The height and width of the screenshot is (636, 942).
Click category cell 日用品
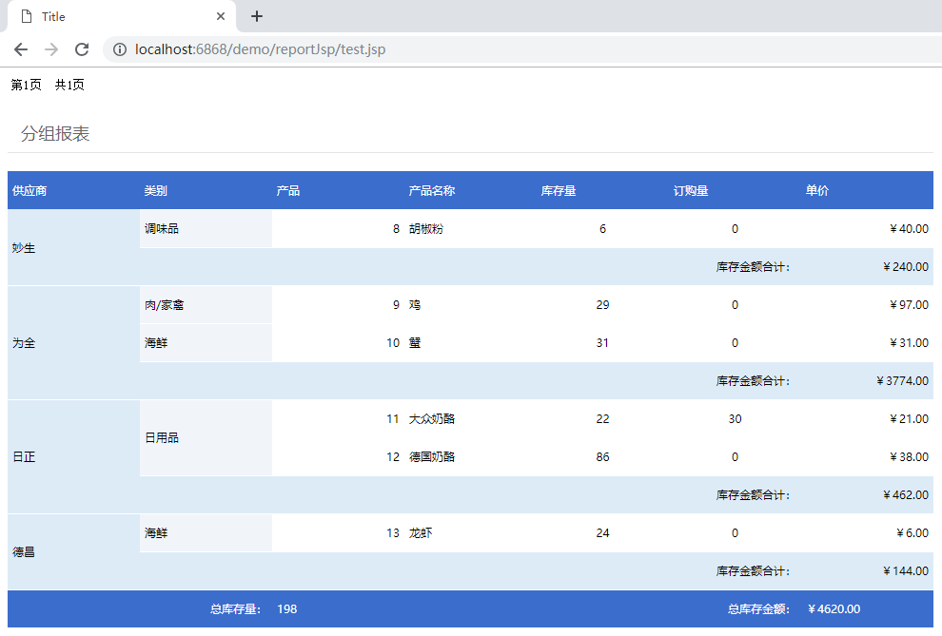[206, 437]
